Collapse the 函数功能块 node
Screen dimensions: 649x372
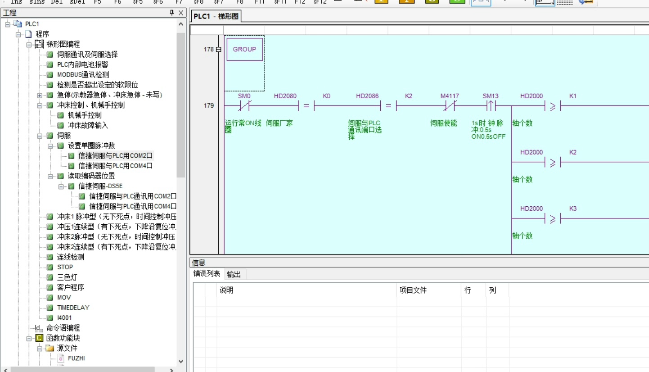pos(29,338)
